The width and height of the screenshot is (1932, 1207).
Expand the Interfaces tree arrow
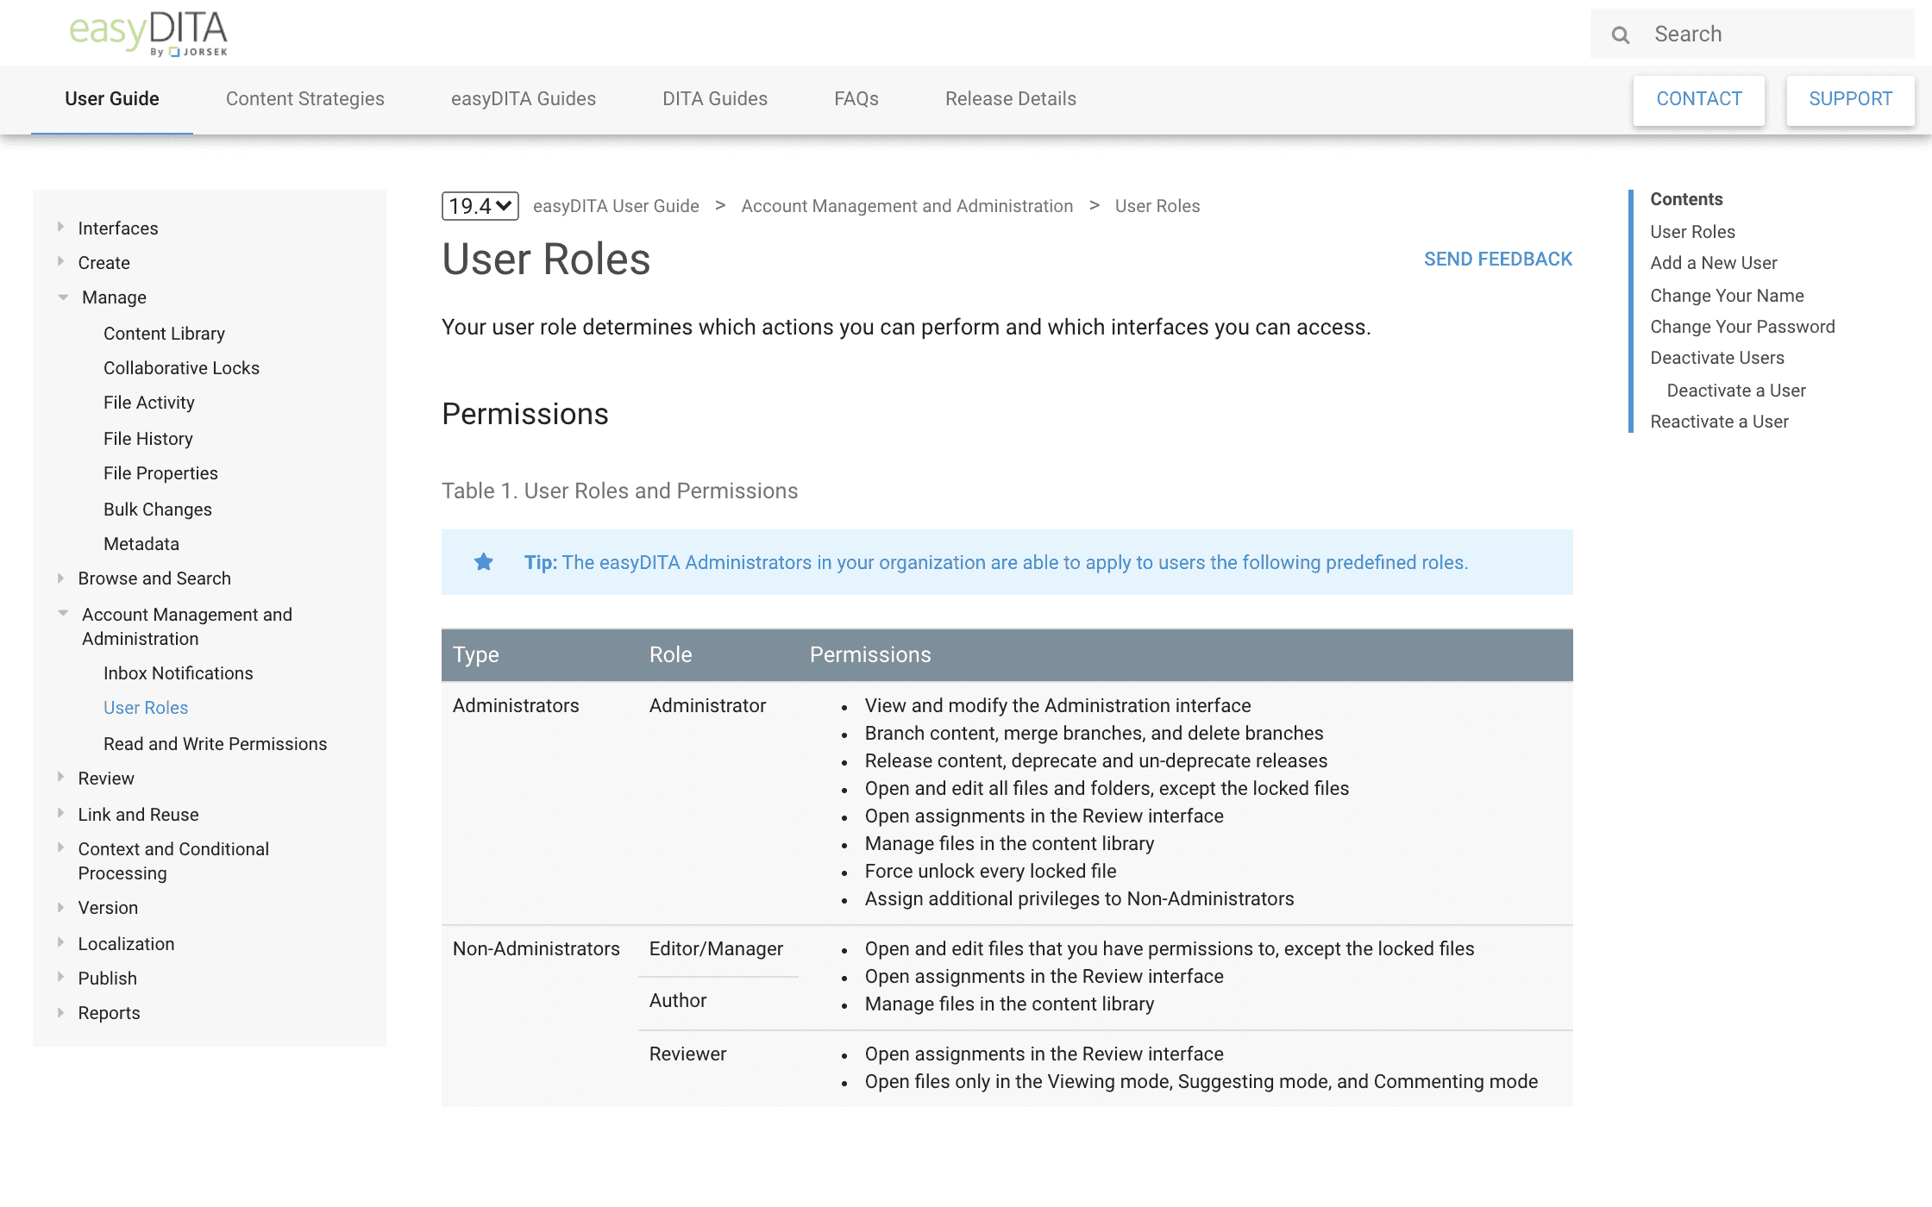[x=60, y=227]
